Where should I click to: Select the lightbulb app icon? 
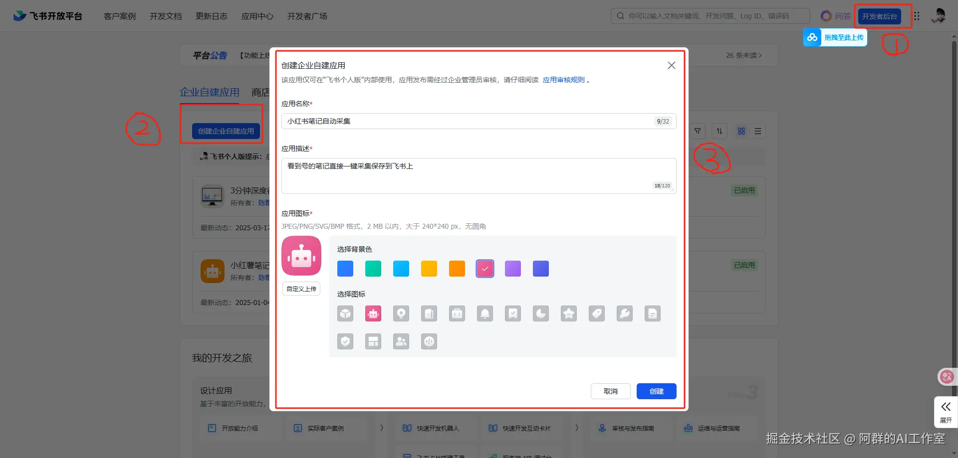(401, 313)
